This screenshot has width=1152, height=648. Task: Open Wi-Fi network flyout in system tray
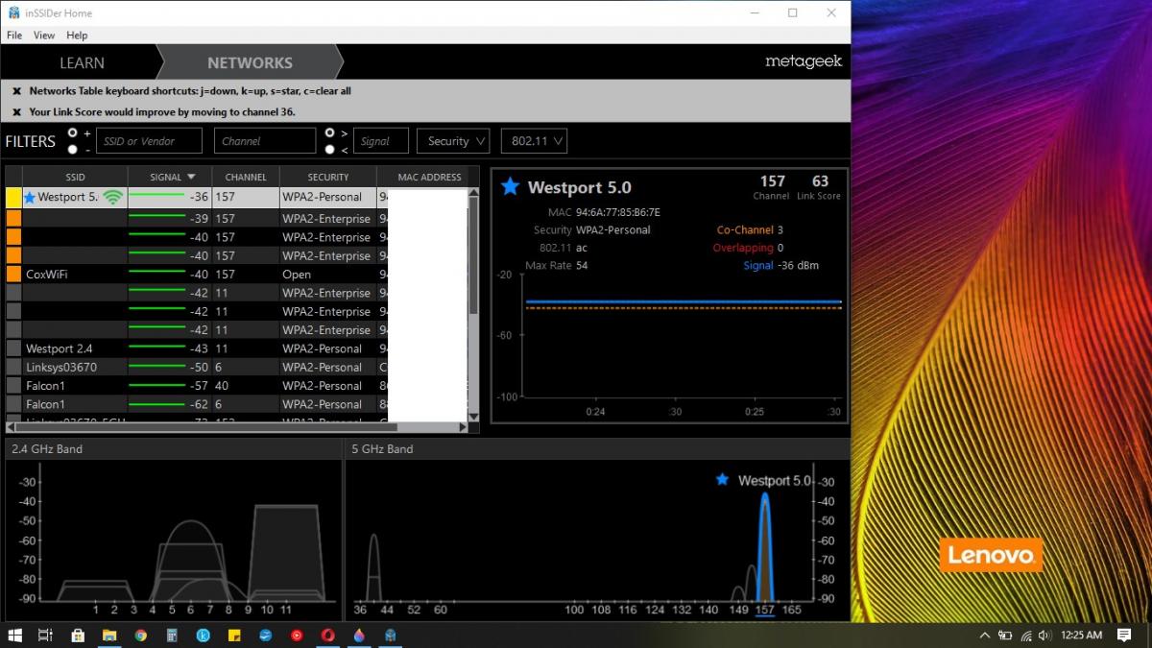[x=1026, y=635]
